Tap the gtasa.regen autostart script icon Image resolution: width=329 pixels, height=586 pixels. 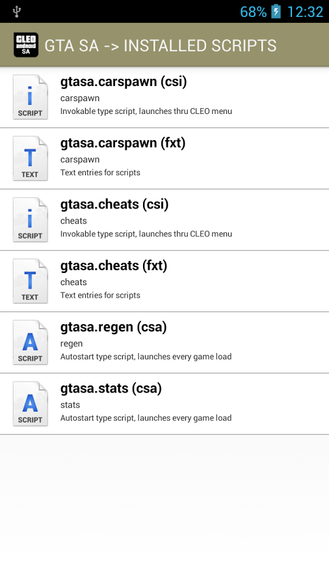(30, 342)
